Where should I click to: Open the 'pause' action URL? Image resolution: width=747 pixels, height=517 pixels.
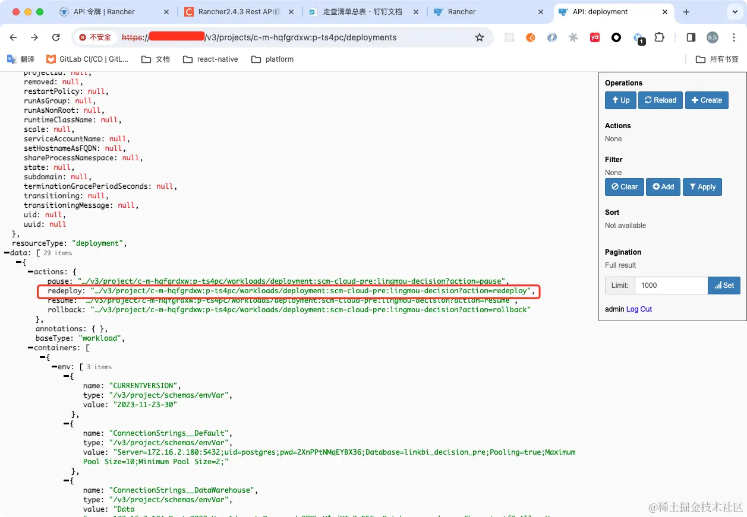pyautogui.click(x=291, y=281)
